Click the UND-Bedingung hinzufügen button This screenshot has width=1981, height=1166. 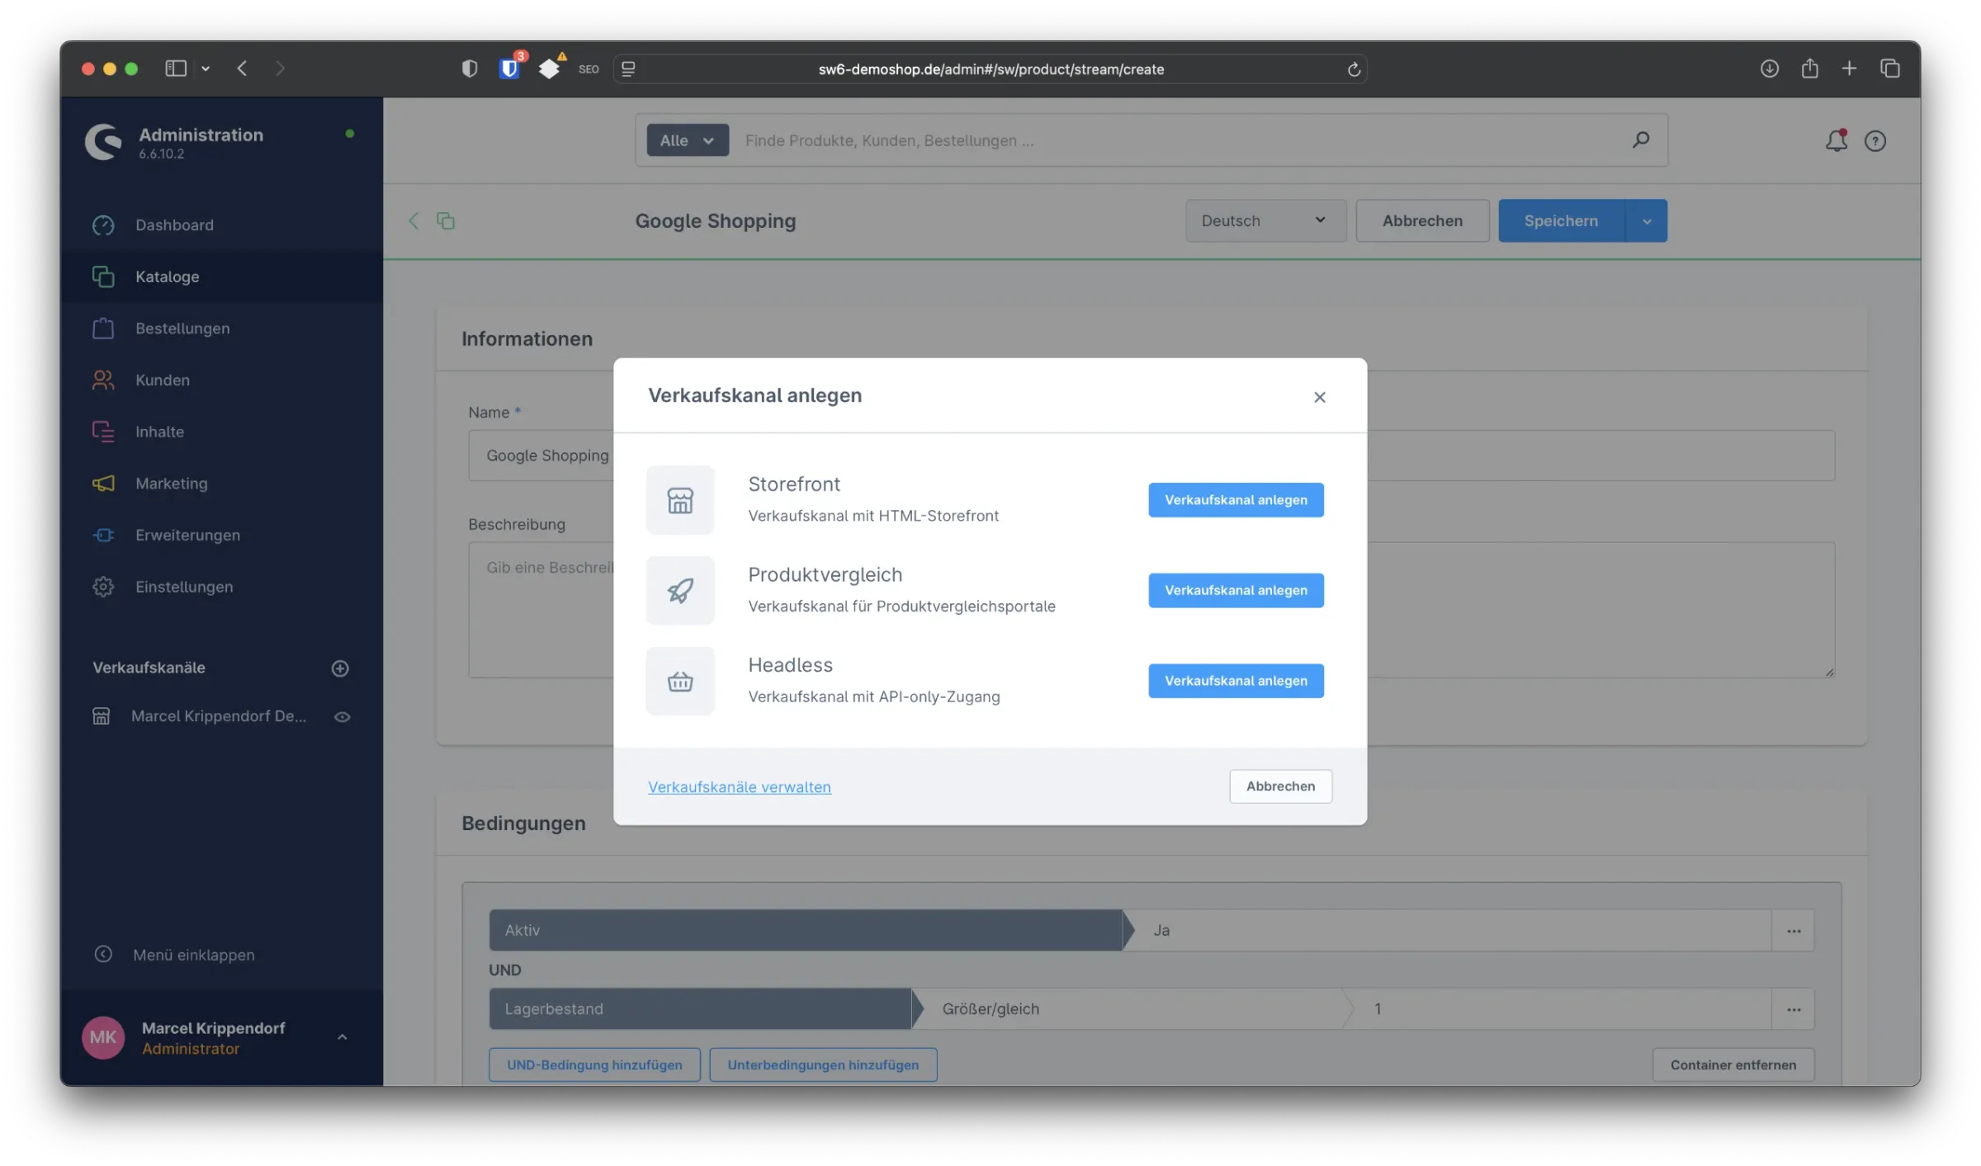593,1065
